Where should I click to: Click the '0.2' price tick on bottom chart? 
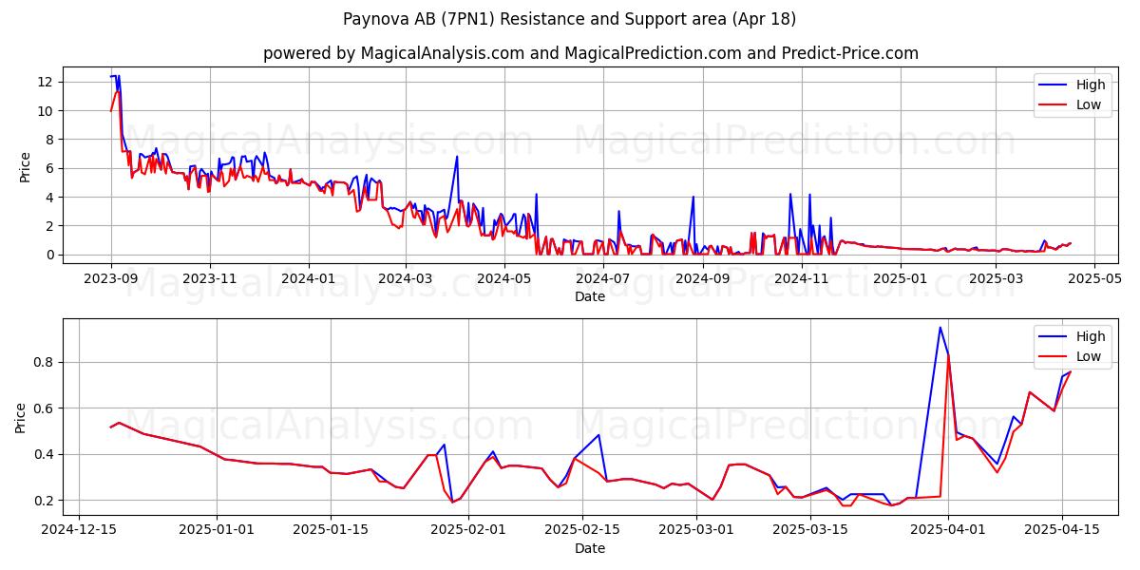[43, 501]
